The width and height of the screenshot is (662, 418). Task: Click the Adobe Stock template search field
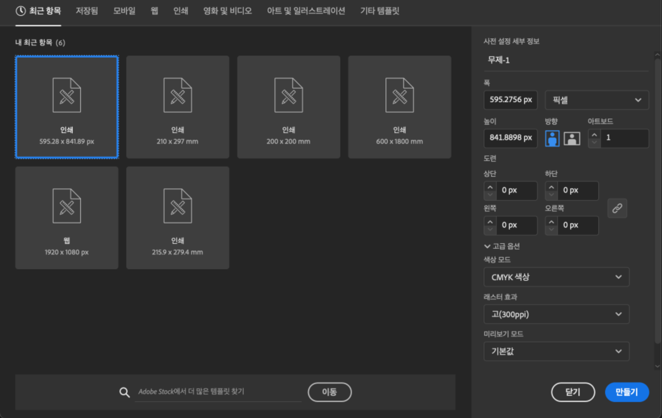pyautogui.click(x=218, y=392)
